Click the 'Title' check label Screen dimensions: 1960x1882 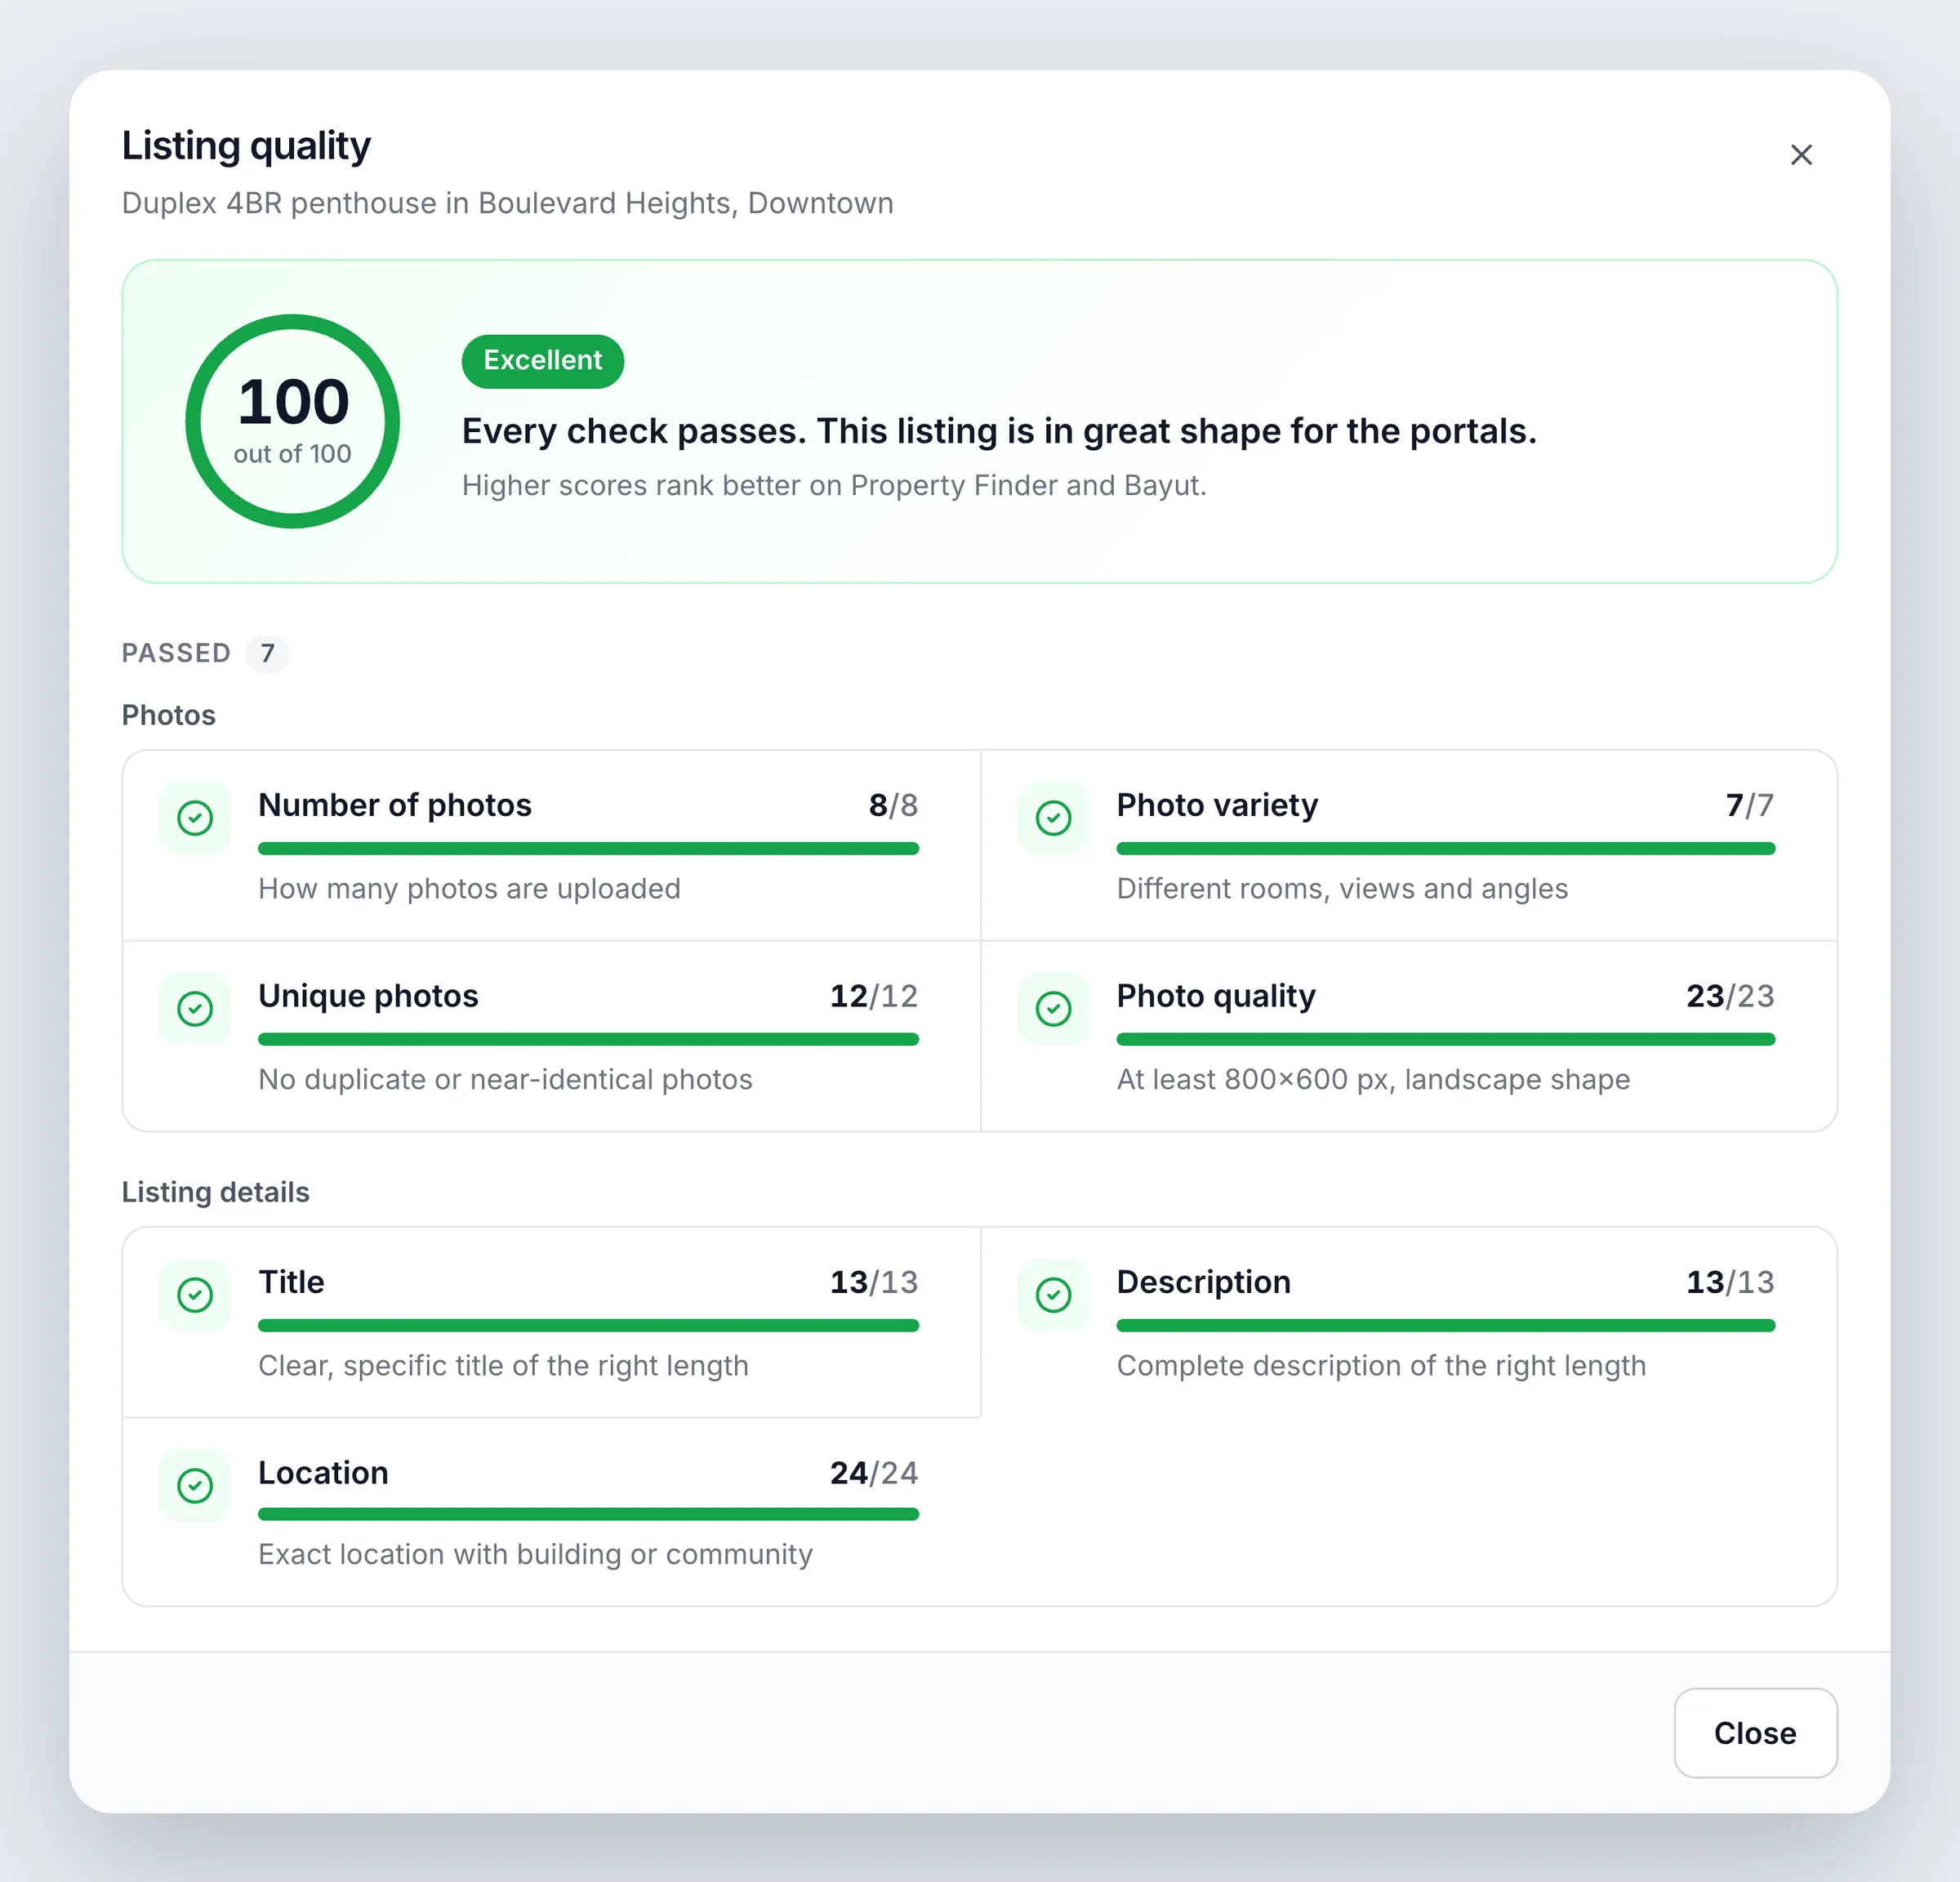291,1282
